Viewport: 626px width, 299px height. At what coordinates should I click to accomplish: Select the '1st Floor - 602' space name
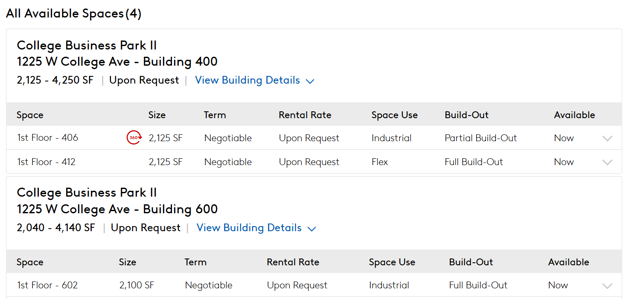tap(47, 285)
